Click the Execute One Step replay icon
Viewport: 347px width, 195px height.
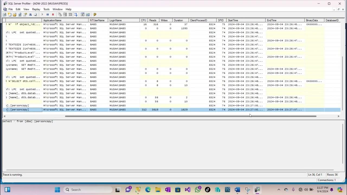(x=60, y=15)
